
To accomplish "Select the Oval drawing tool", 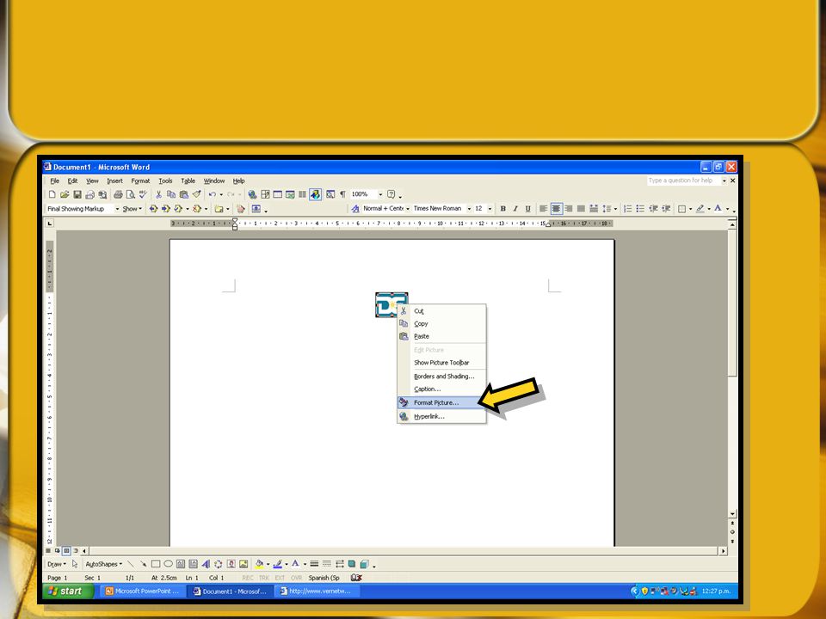I will click(x=168, y=564).
